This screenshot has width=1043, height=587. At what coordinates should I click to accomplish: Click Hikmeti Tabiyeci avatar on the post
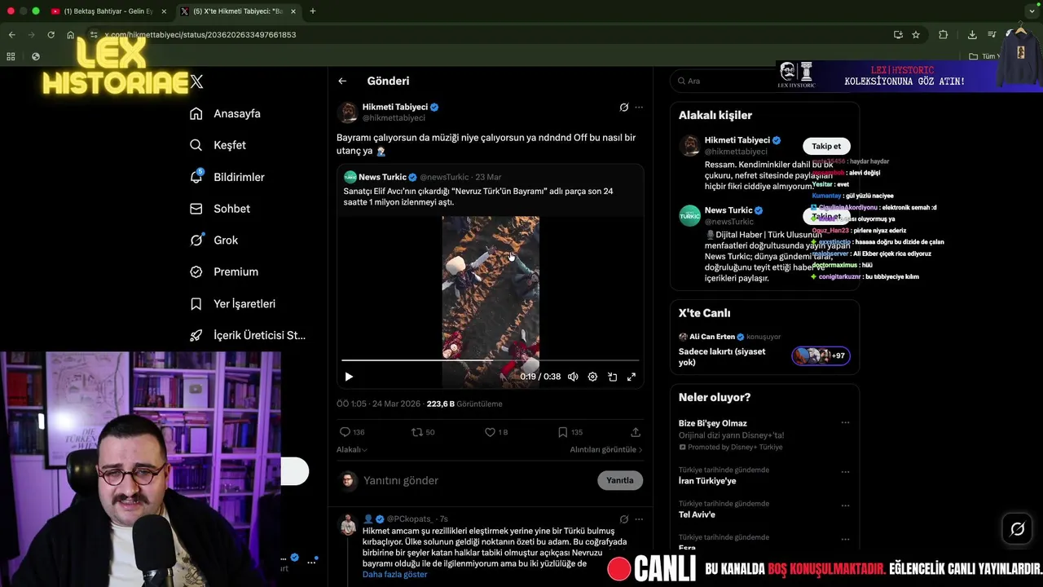(x=348, y=113)
